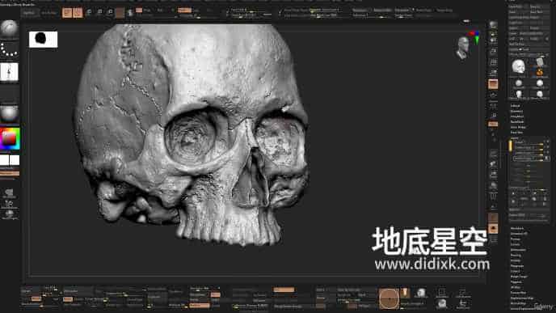This screenshot has width=556, height=313.
Task: Select the sphere tool thumbnail below the skull
Action: [519, 84]
